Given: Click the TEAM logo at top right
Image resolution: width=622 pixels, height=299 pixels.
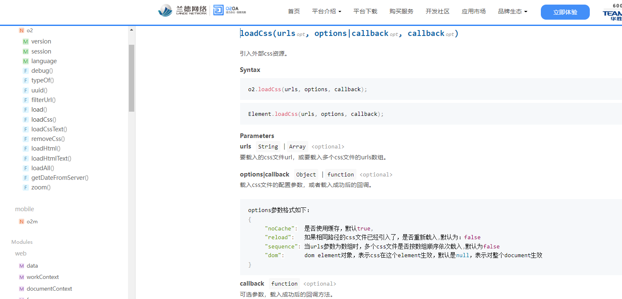Looking at the screenshot, I should click(x=612, y=12).
